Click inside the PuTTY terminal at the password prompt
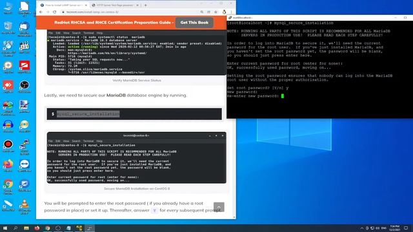413x232 pixels. 283,96
